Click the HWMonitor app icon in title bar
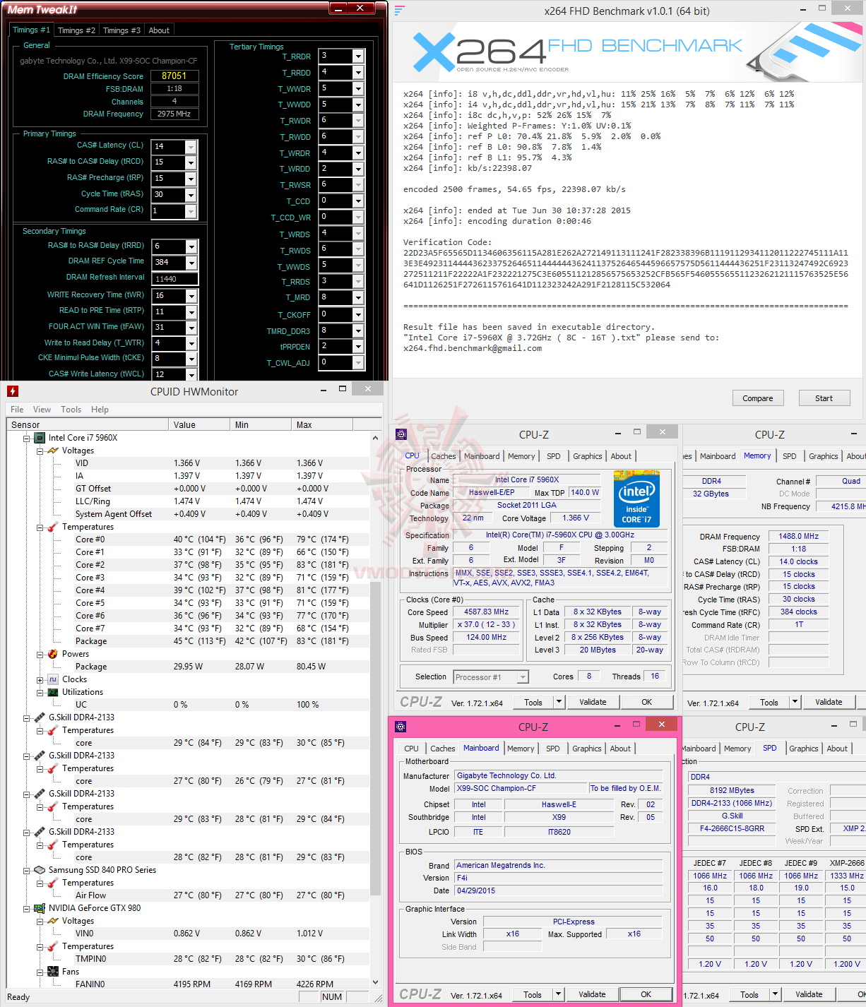This screenshot has width=866, height=1007. tap(13, 391)
